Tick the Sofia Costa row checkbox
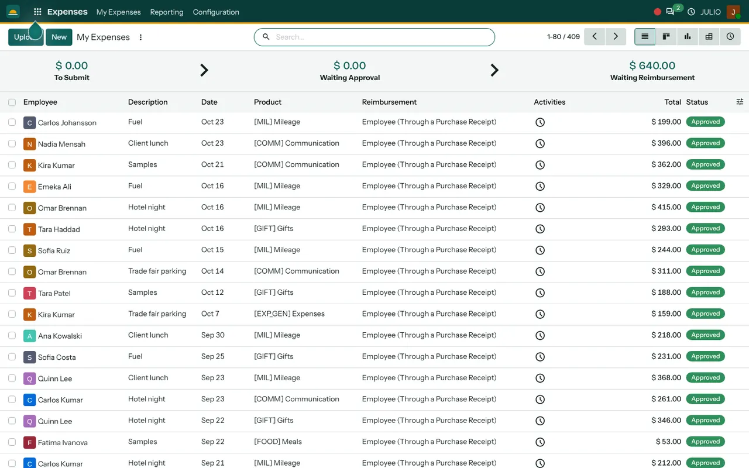 (x=12, y=356)
